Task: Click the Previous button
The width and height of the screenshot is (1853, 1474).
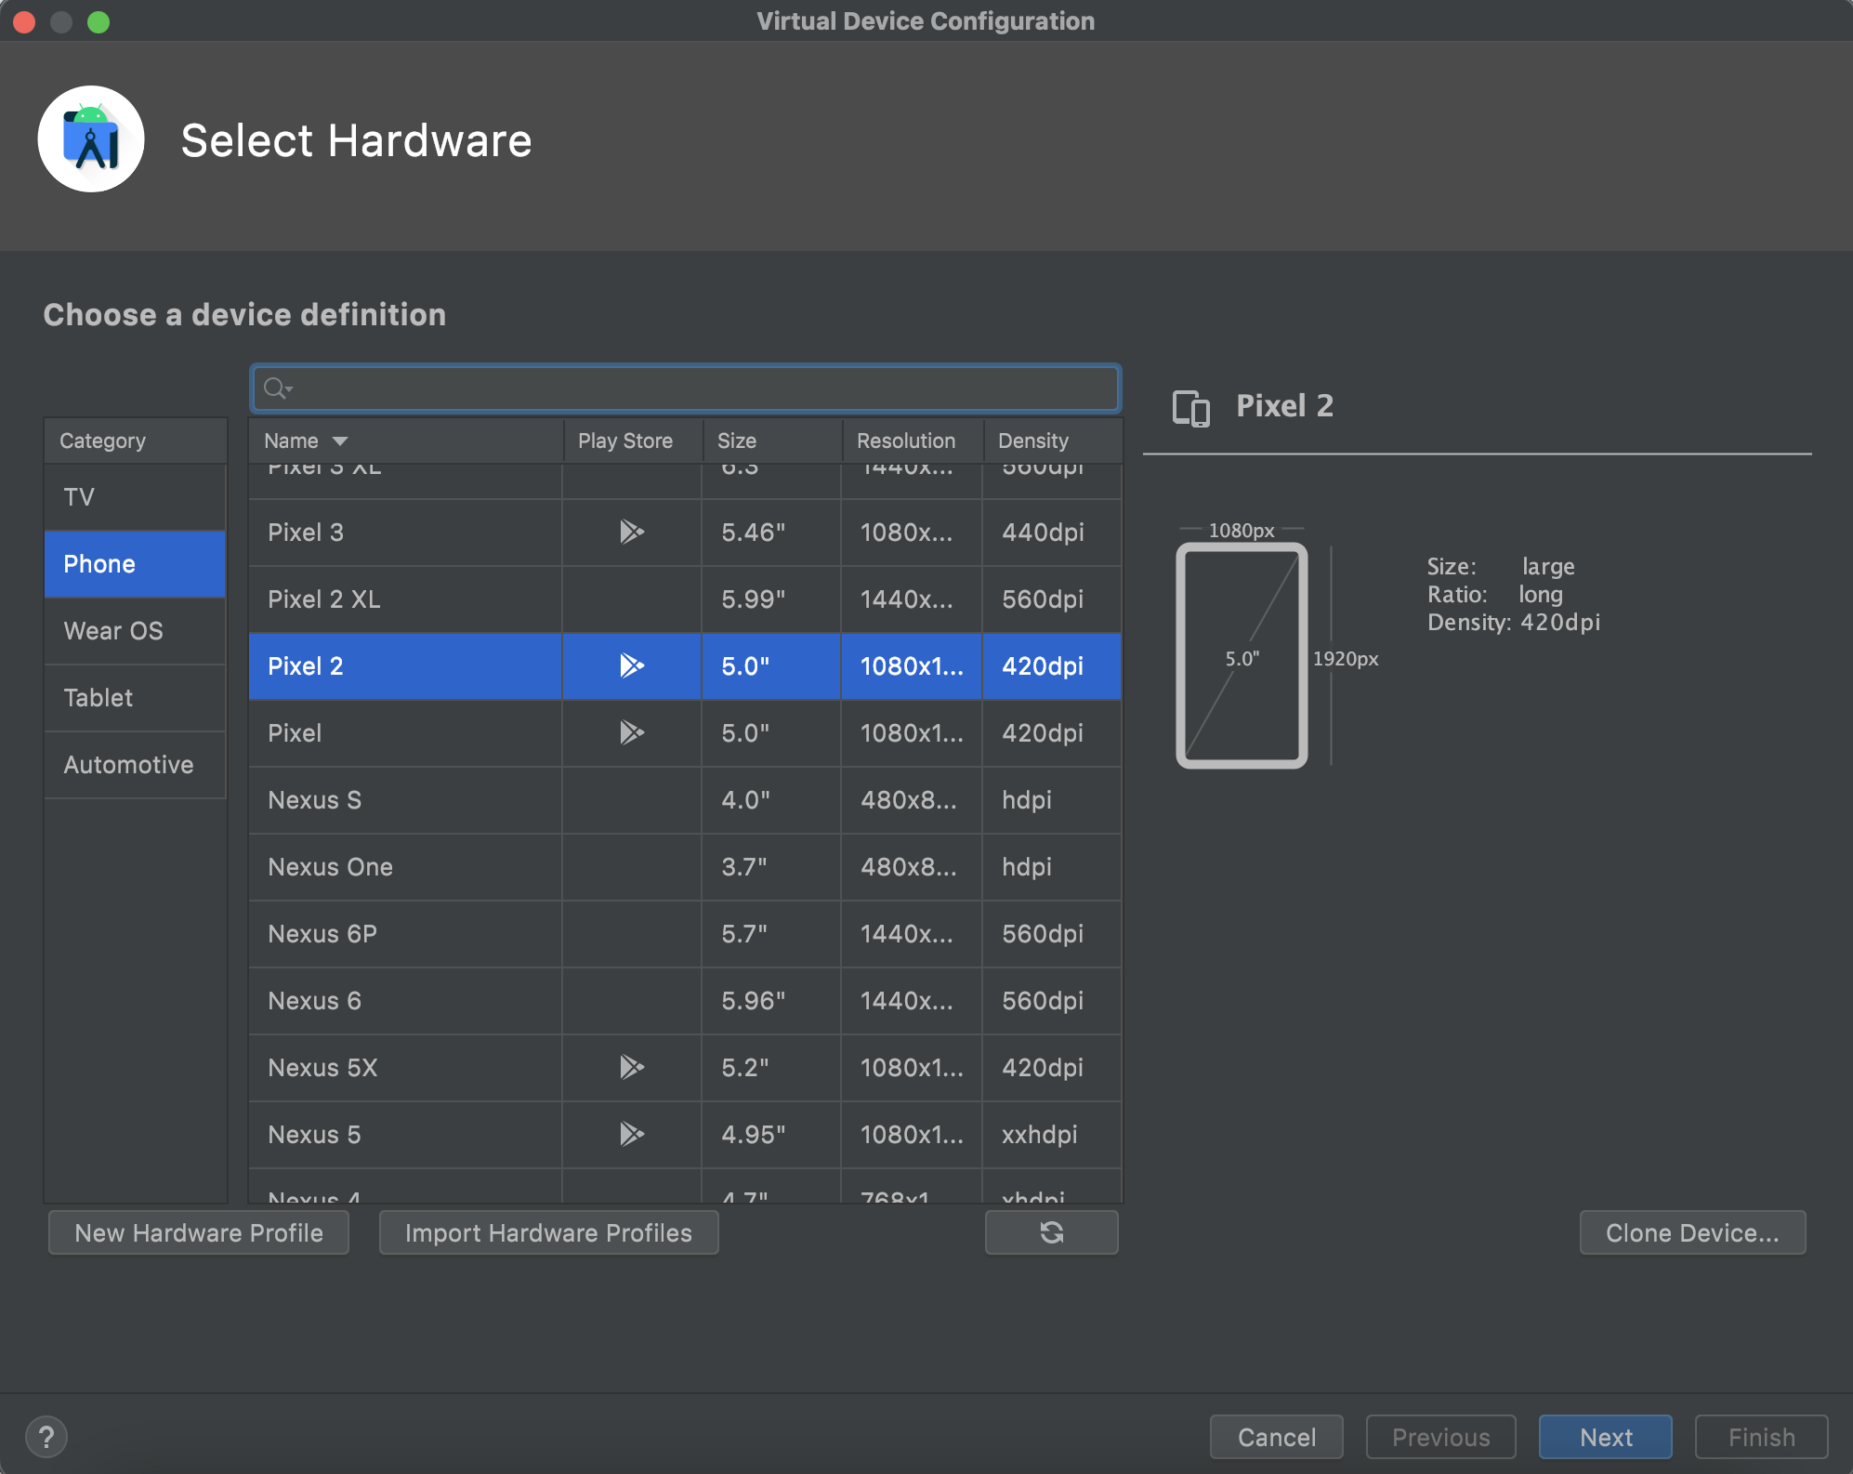Action: 1440,1437
